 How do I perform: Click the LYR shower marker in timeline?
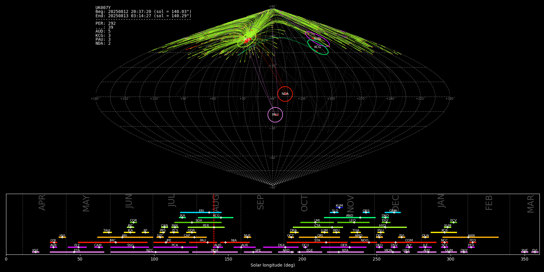[x=53, y=242]
